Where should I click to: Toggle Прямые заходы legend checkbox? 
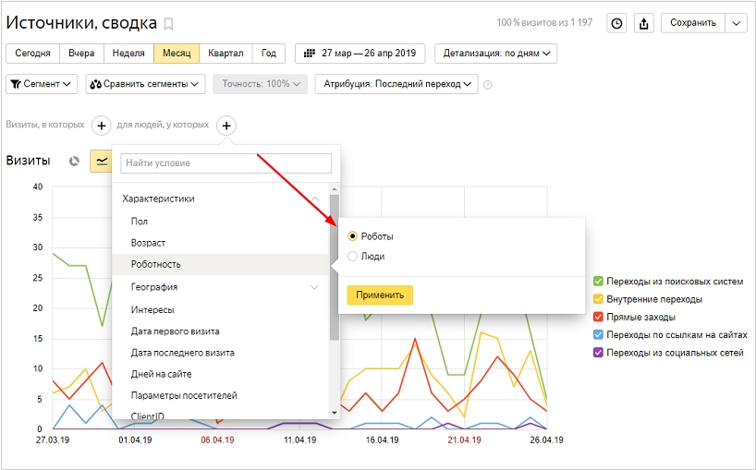pyautogui.click(x=598, y=317)
